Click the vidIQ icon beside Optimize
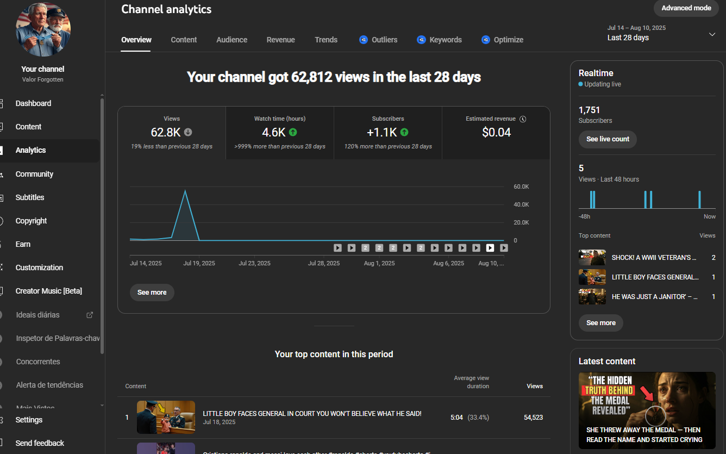Screen dimensions: 726x454 (x=486, y=40)
